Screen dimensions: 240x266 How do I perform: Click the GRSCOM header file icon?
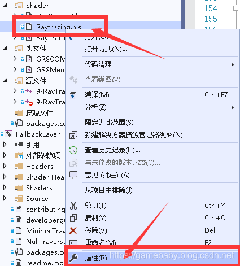pyautogui.click(x=29, y=59)
